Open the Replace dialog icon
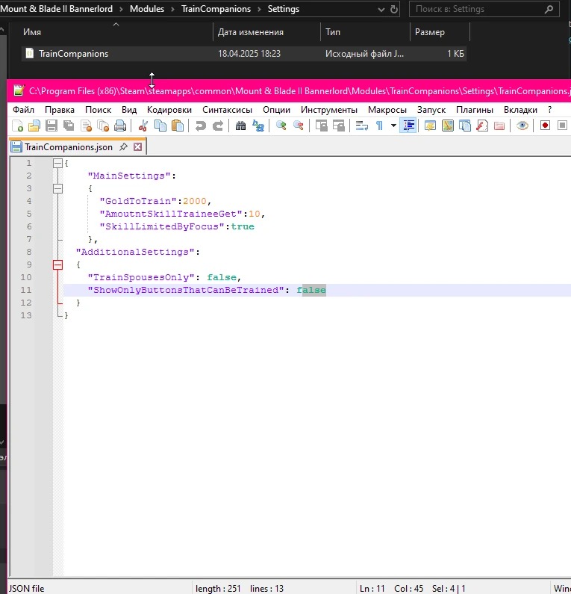571x594 pixels. [258, 126]
